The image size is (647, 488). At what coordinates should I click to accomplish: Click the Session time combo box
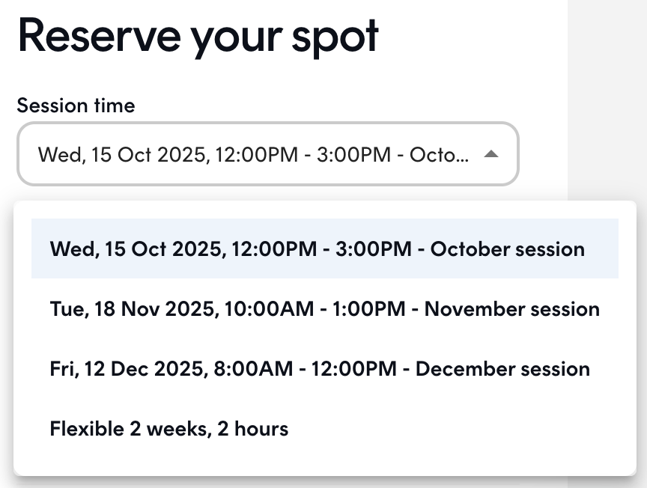click(268, 154)
